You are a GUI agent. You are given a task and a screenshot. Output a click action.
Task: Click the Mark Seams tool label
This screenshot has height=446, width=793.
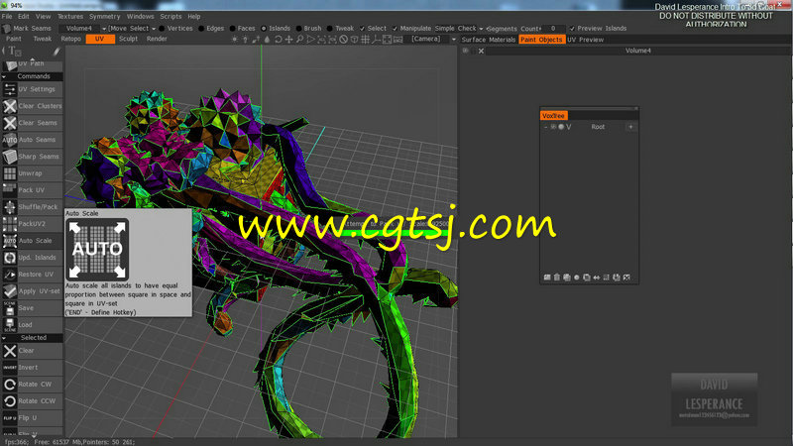pos(32,29)
